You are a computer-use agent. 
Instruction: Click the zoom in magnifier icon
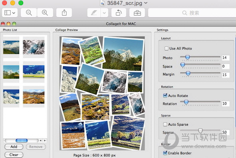click(45, 13)
